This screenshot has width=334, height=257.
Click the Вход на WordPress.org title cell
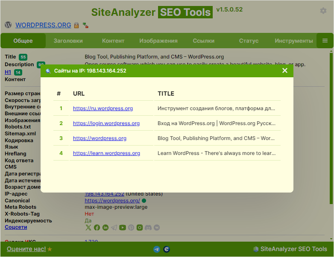217,123
